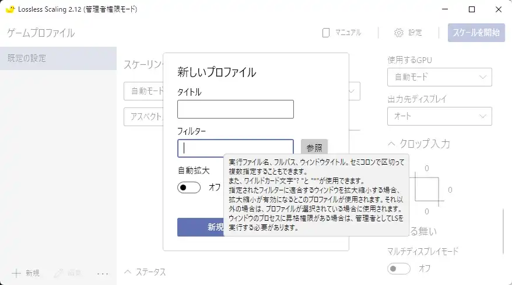Viewport: 512px width, 285px height.
Task: Toggle the マルチディスプレイモード switch
Action: pyautogui.click(x=399, y=269)
